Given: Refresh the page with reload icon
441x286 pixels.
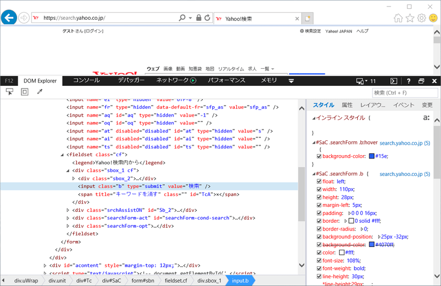Looking at the screenshot, I should pyautogui.click(x=207, y=18).
